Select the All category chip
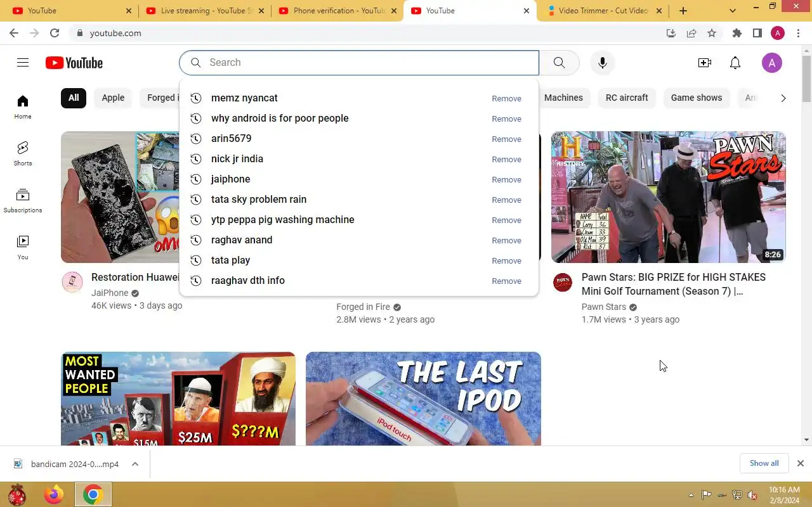 74,98
